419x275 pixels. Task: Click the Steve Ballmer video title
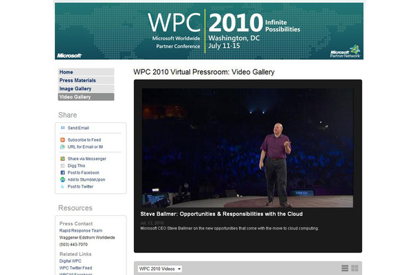pyautogui.click(x=222, y=214)
